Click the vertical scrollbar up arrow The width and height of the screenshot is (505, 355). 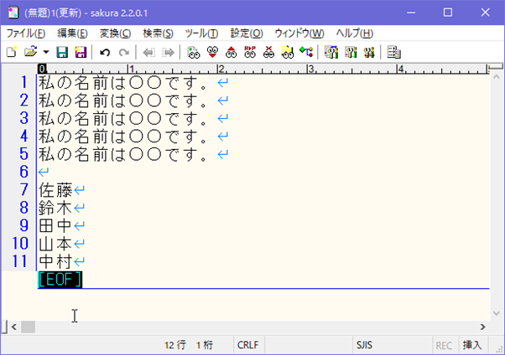[x=497, y=77]
